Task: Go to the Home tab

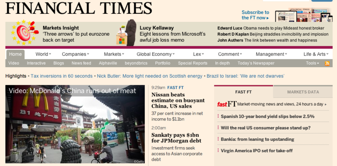Action: [15, 55]
